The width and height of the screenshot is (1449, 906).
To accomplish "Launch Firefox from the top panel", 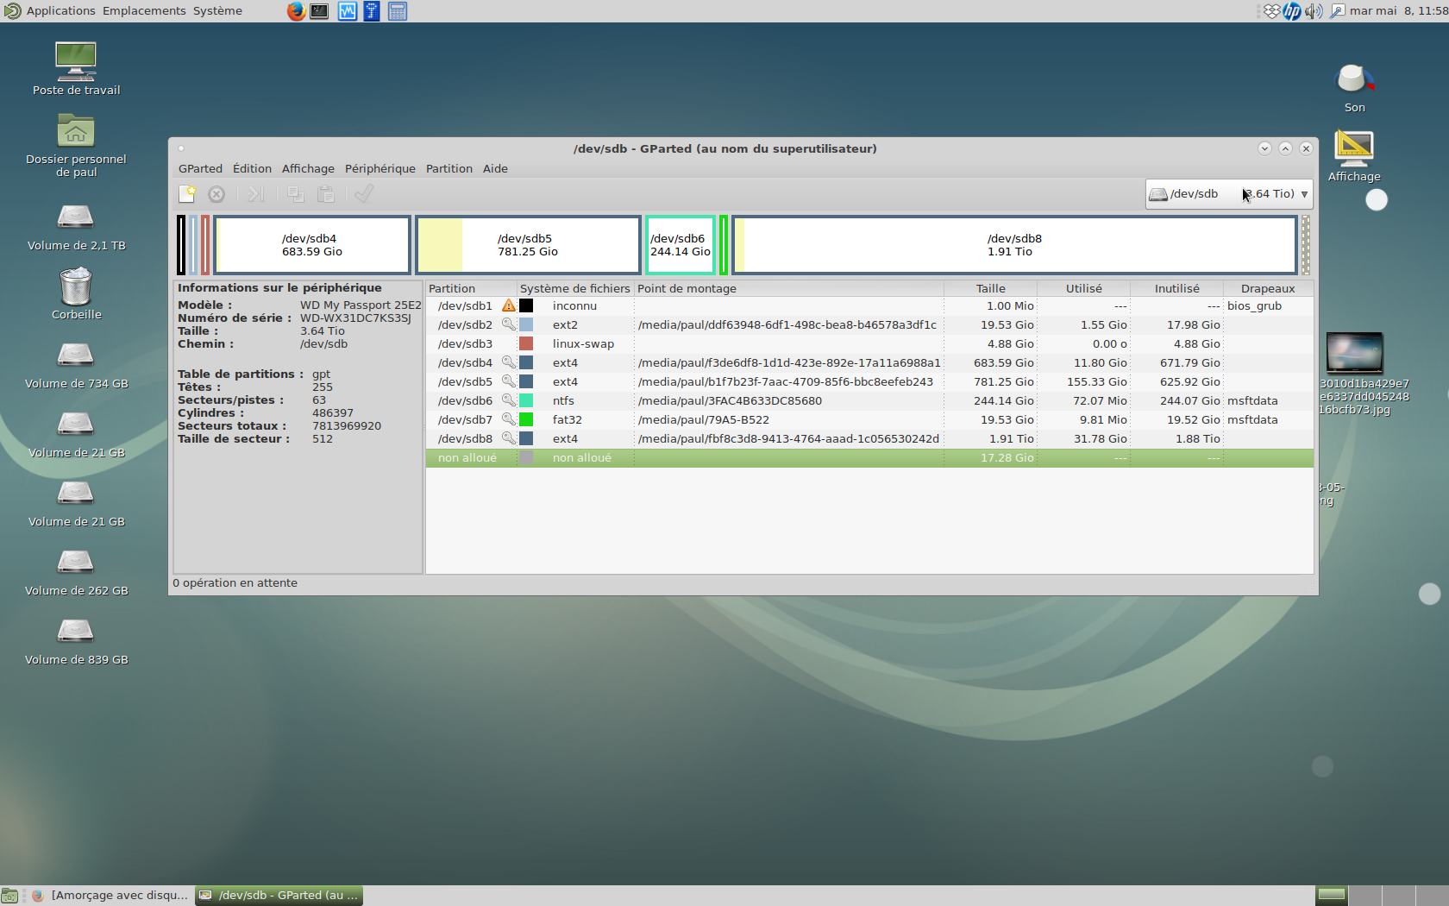I will click(x=296, y=11).
